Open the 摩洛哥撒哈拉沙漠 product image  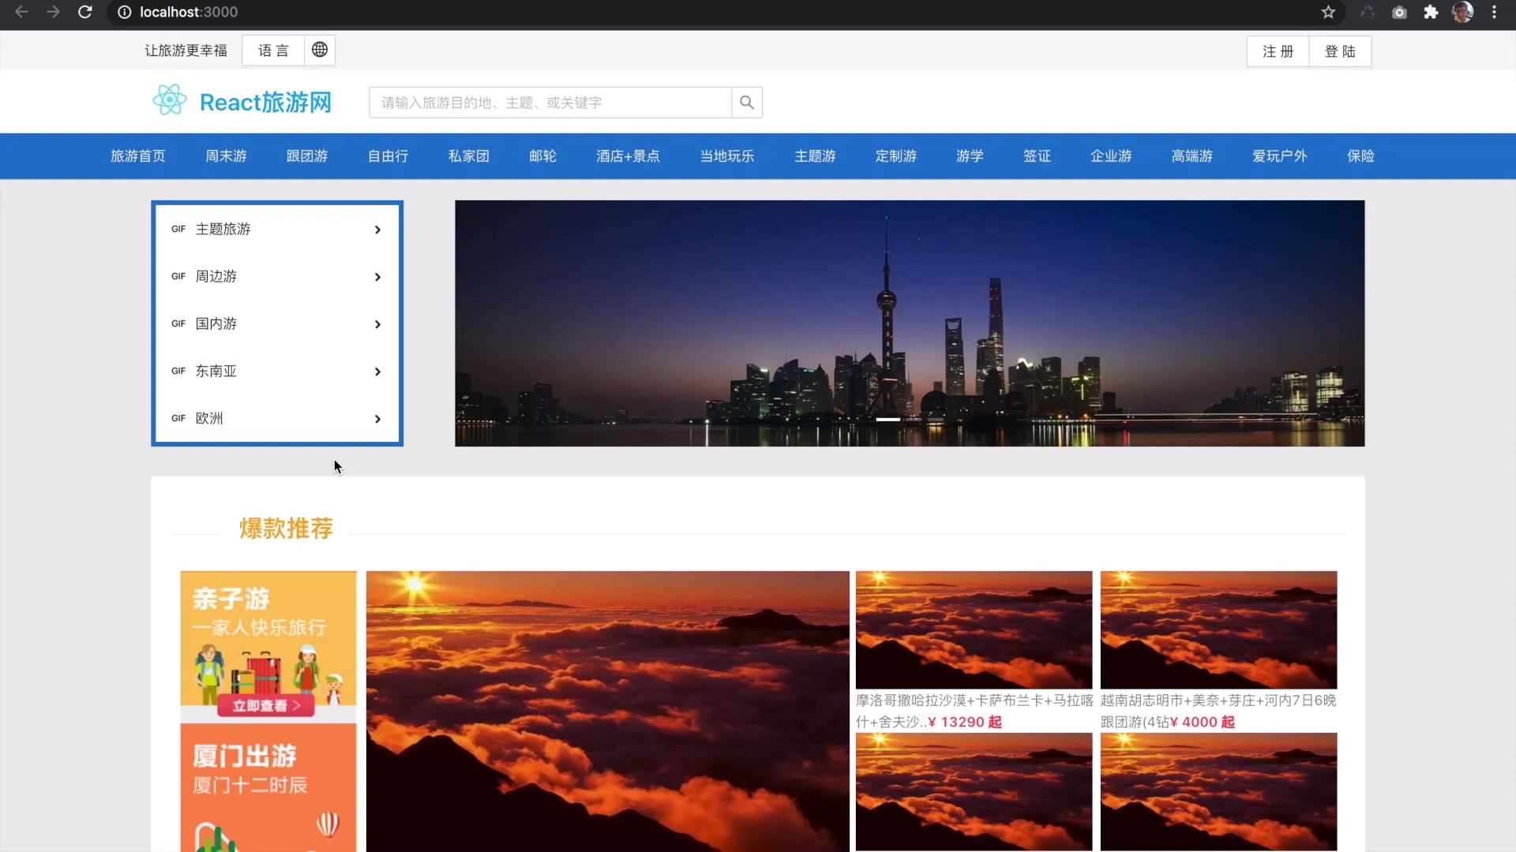[974, 630]
